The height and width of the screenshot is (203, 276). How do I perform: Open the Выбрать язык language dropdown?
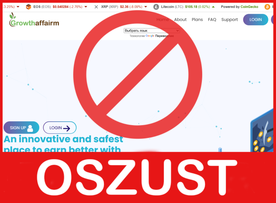[151, 31]
